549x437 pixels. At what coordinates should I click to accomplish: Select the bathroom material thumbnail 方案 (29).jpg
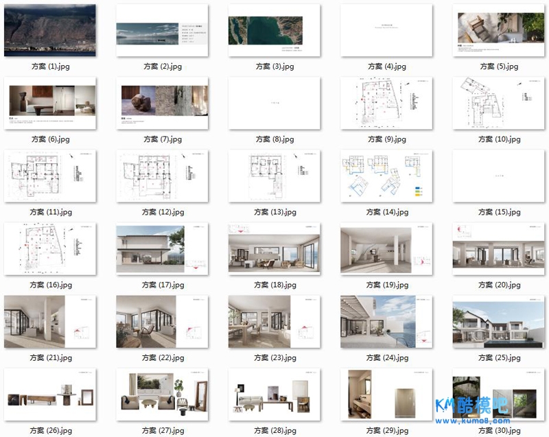[386, 395]
